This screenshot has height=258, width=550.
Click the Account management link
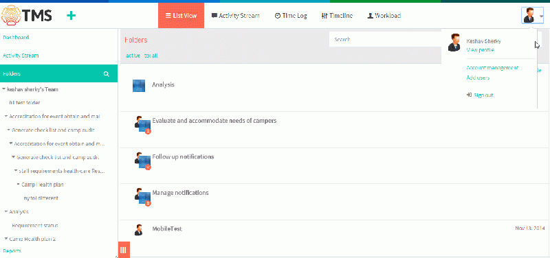tap(492, 67)
